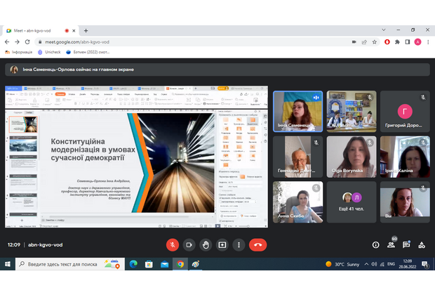Open Chrome's three-dot menu
Viewport: 435px width, 295px height.
tap(428, 41)
